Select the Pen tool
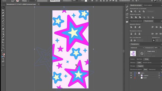The height and width of the screenshot is (91, 162). tap(3, 13)
